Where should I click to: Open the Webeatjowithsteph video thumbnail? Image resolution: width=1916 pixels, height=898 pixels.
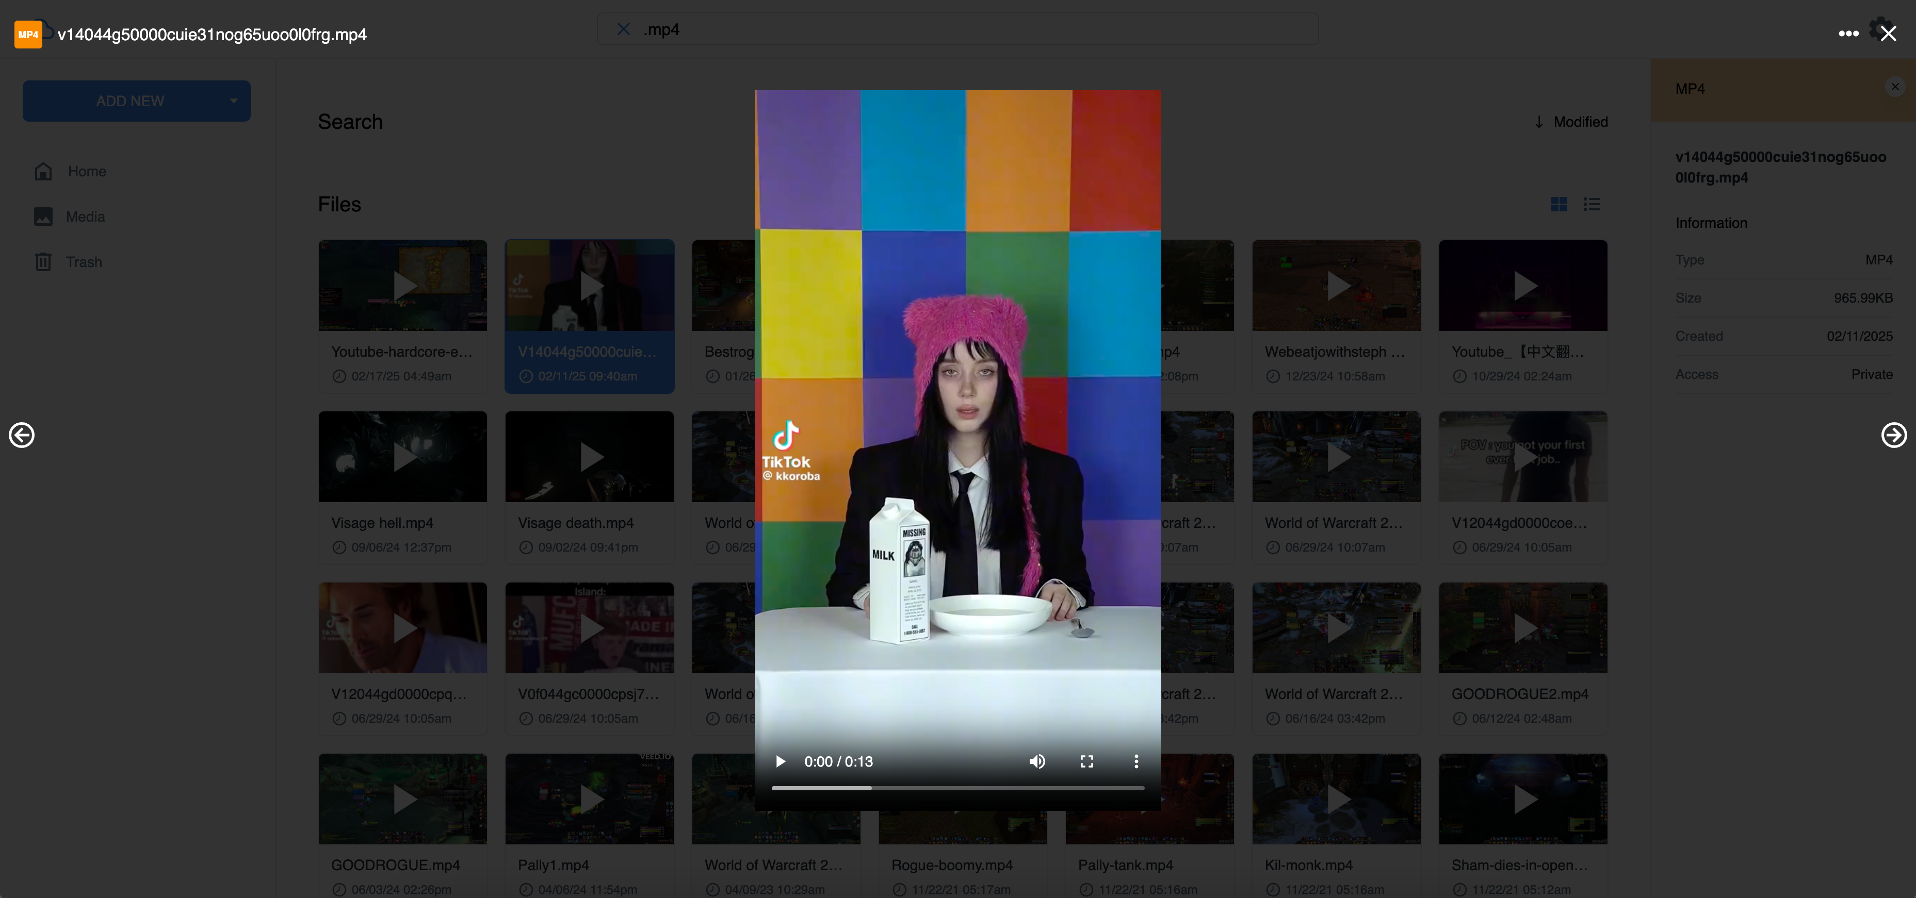click(x=1336, y=286)
